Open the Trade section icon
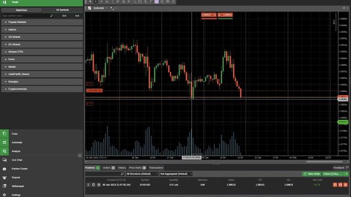Screen dimensions: 351x197 [4, 2]
